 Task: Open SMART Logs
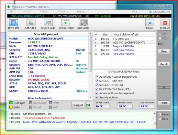pos(48,24)
